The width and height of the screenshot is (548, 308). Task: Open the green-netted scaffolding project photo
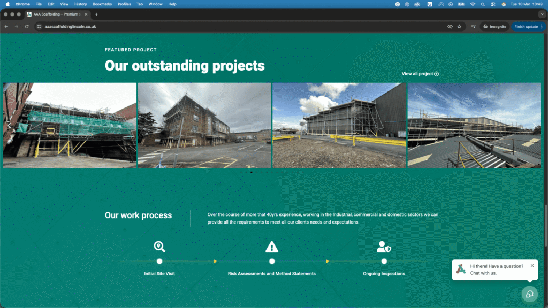pos(70,125)
